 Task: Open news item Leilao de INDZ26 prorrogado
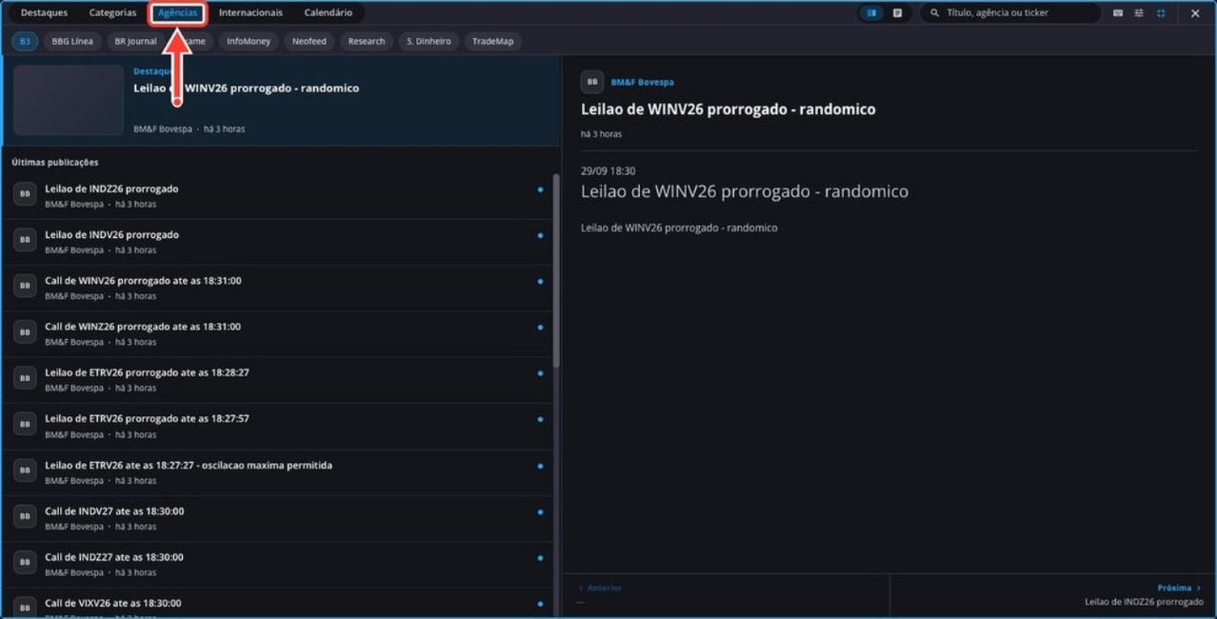tap(277, 195)
